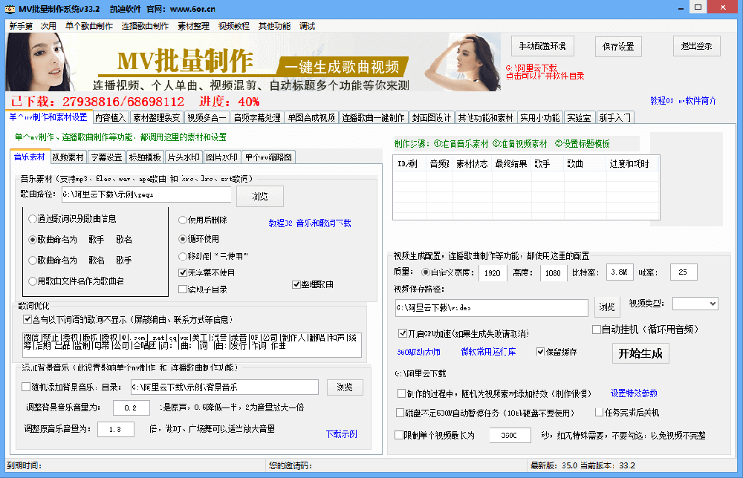The width and height of the screenshot is (743, 478).
Task: Select the 移动到"已使用" radio option
Action: coord(212,257)
